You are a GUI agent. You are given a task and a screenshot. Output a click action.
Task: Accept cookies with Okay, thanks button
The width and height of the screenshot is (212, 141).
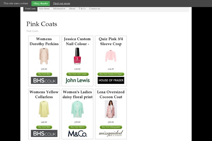tap(40, 3)
